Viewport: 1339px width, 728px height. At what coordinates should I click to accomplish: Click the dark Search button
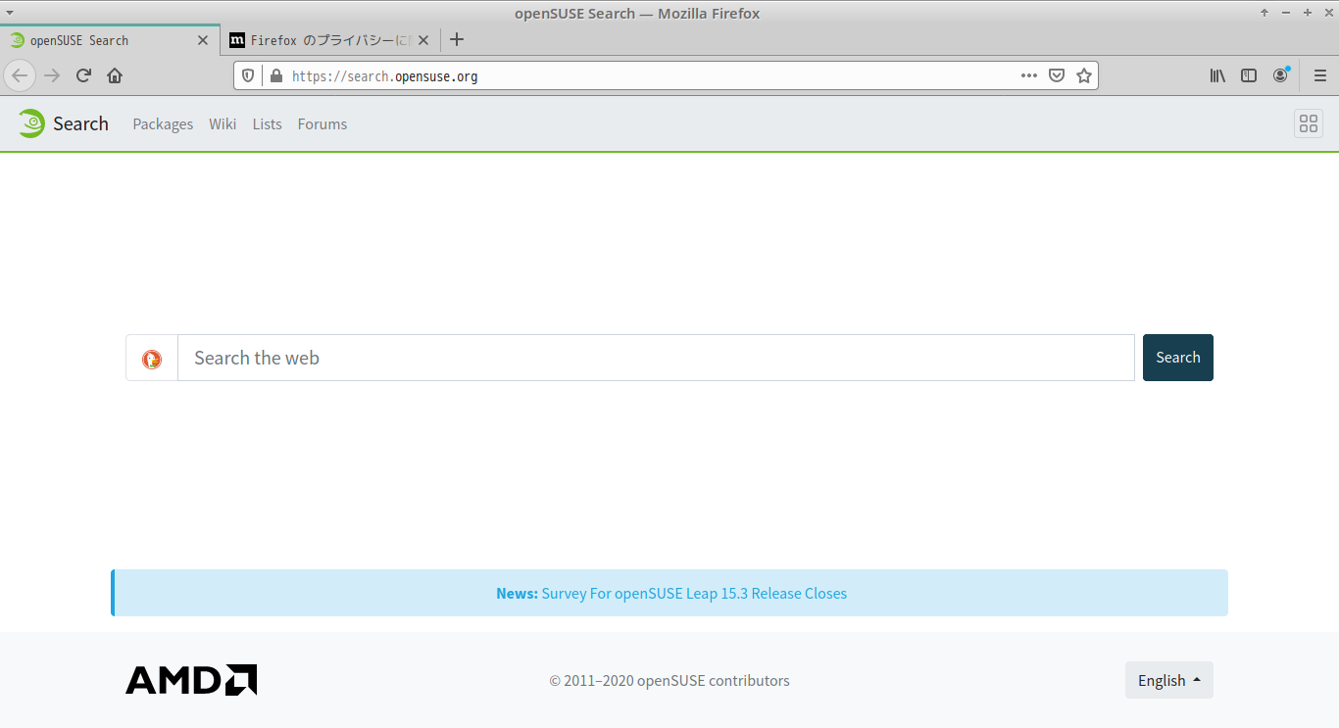(1178, 358)
